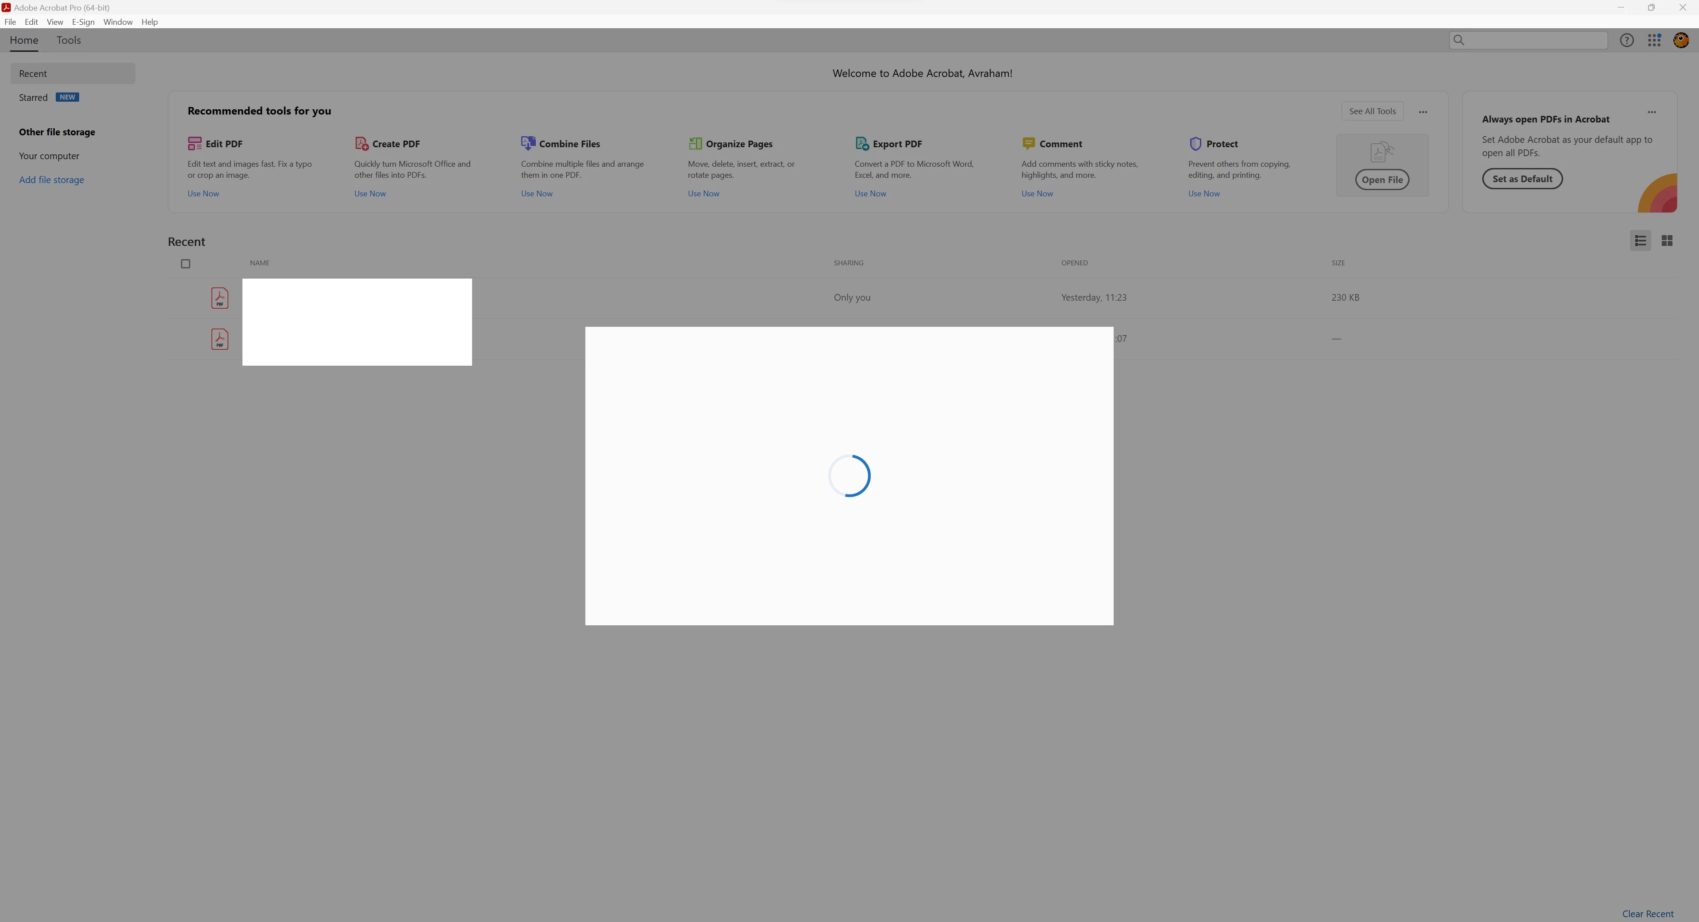
Task: Click the Comment tool icon
Action: (x=1028, y=143)
